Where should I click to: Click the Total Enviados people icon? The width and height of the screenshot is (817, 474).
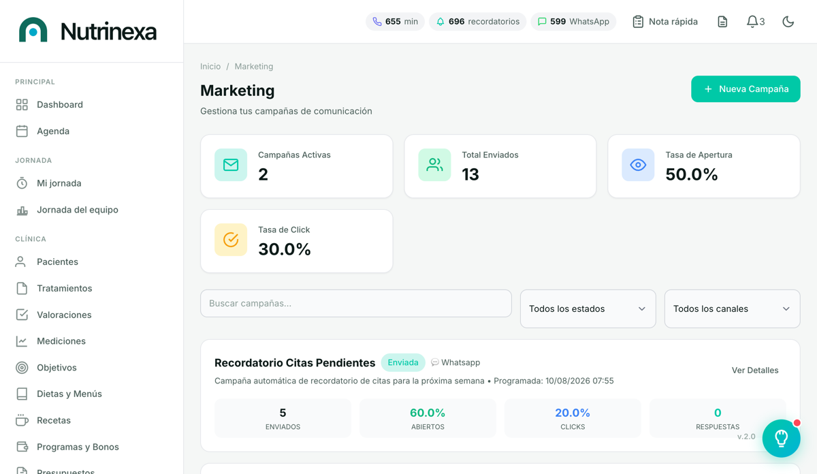click(x=434, y=165)
